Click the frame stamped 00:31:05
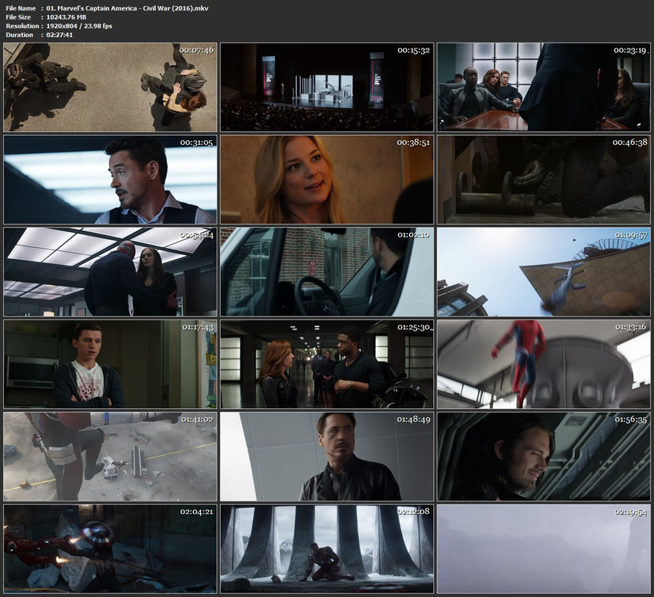 tap(110, 179)
